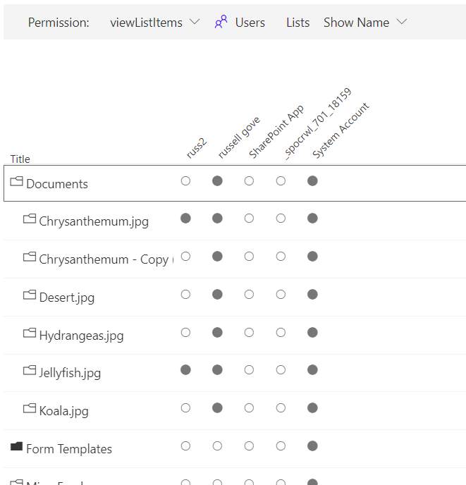Open the Chrysanthemum - Copy item
Image resolution: width=466 pixels, height=485 pixels.
tap(103, 259)
